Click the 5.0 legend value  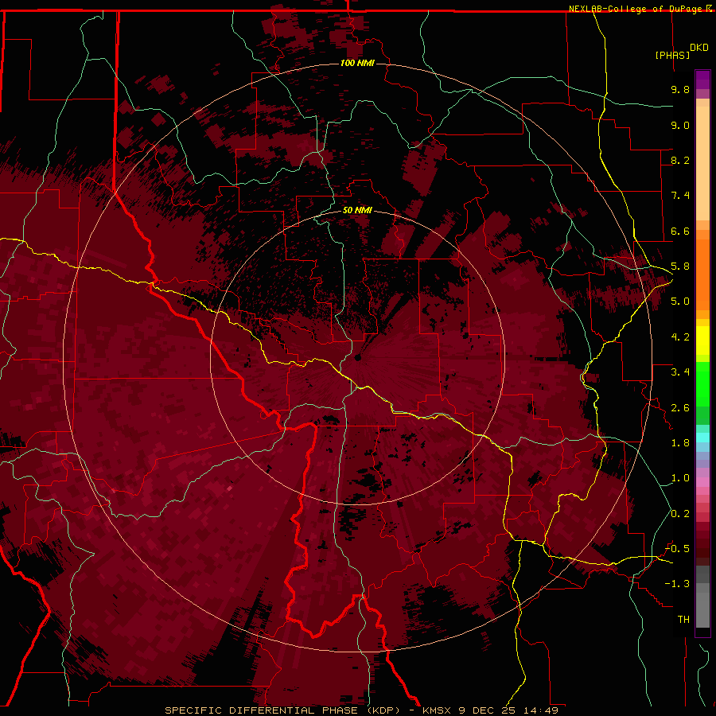pos(680,302)
